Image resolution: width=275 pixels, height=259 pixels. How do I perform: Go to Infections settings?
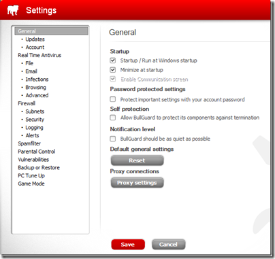tap(37, 80)
